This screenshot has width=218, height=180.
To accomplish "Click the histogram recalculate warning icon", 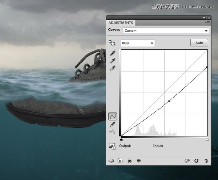I will 112,146.
